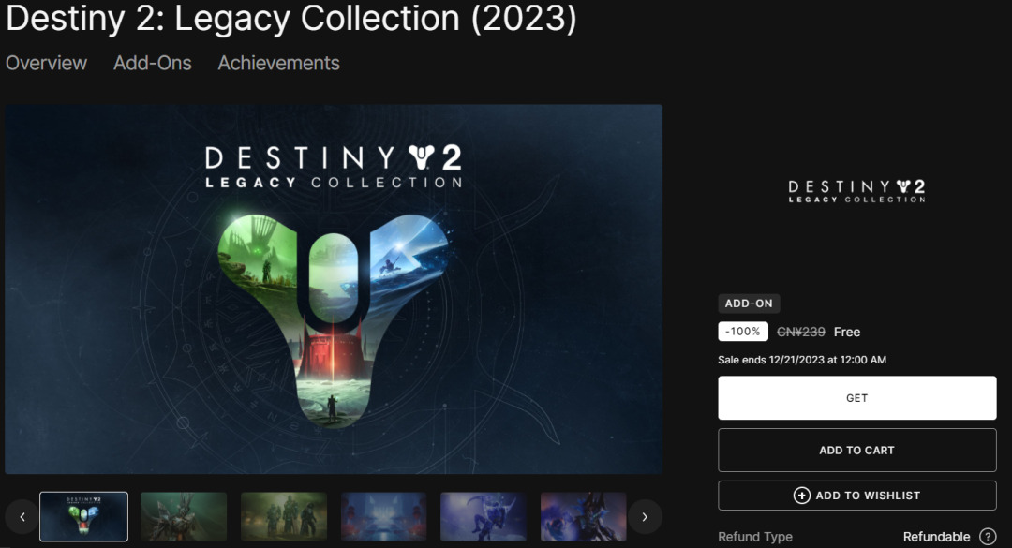Click the plus icon in Add to Wishlist
Image resolution: width=1012 pixels, height=548 pixels.
tap(801, 496)
